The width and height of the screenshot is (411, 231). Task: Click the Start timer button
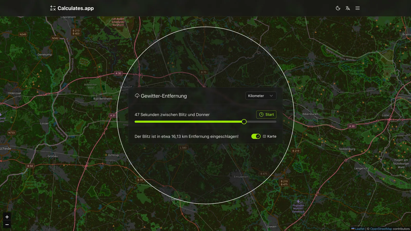click(266, 114)
